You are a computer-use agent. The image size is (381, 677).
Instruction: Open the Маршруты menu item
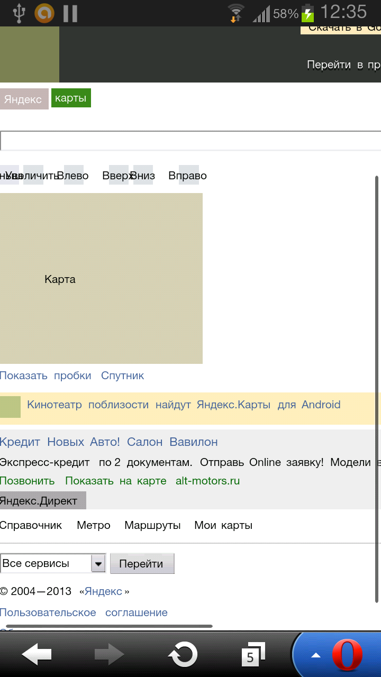point(152,526)
